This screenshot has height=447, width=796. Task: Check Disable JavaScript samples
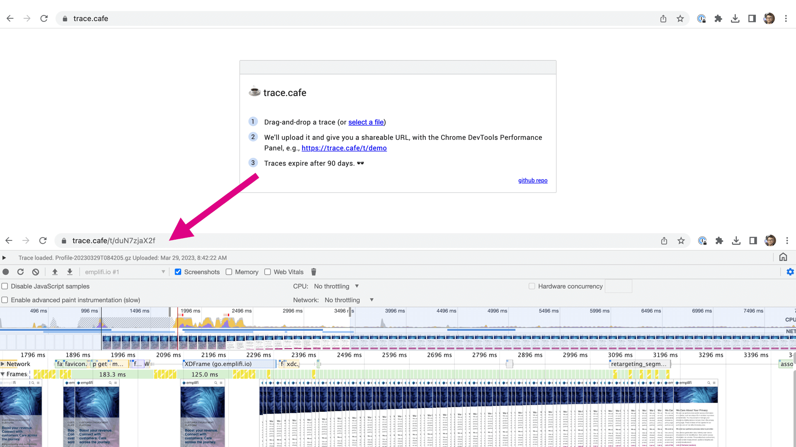(x=5, y=286)
